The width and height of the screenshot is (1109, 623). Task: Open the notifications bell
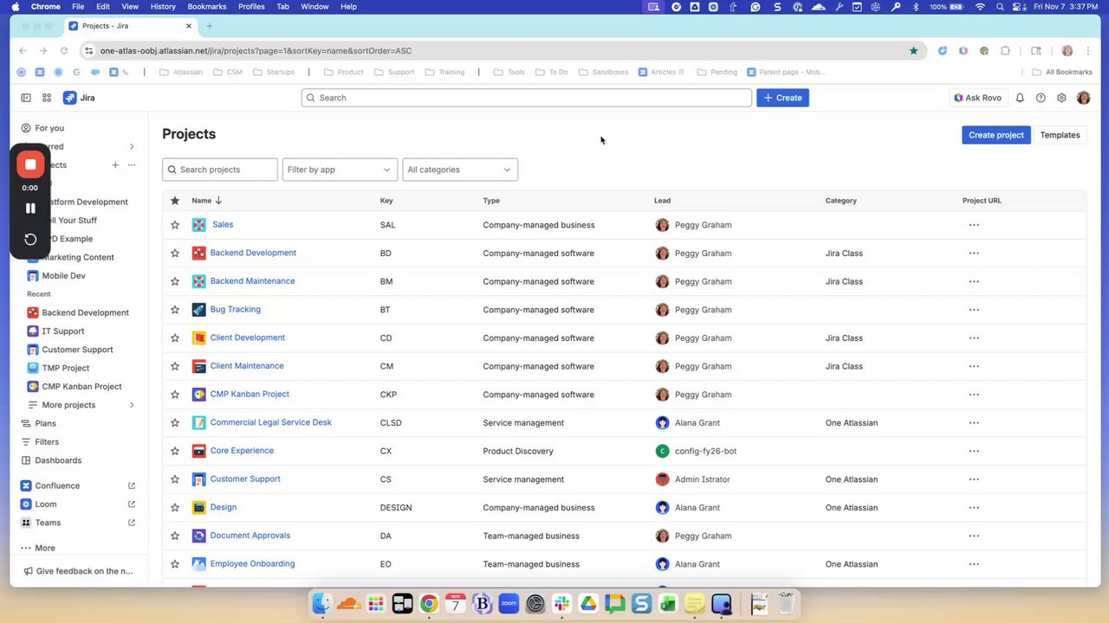coord(1020,98)
